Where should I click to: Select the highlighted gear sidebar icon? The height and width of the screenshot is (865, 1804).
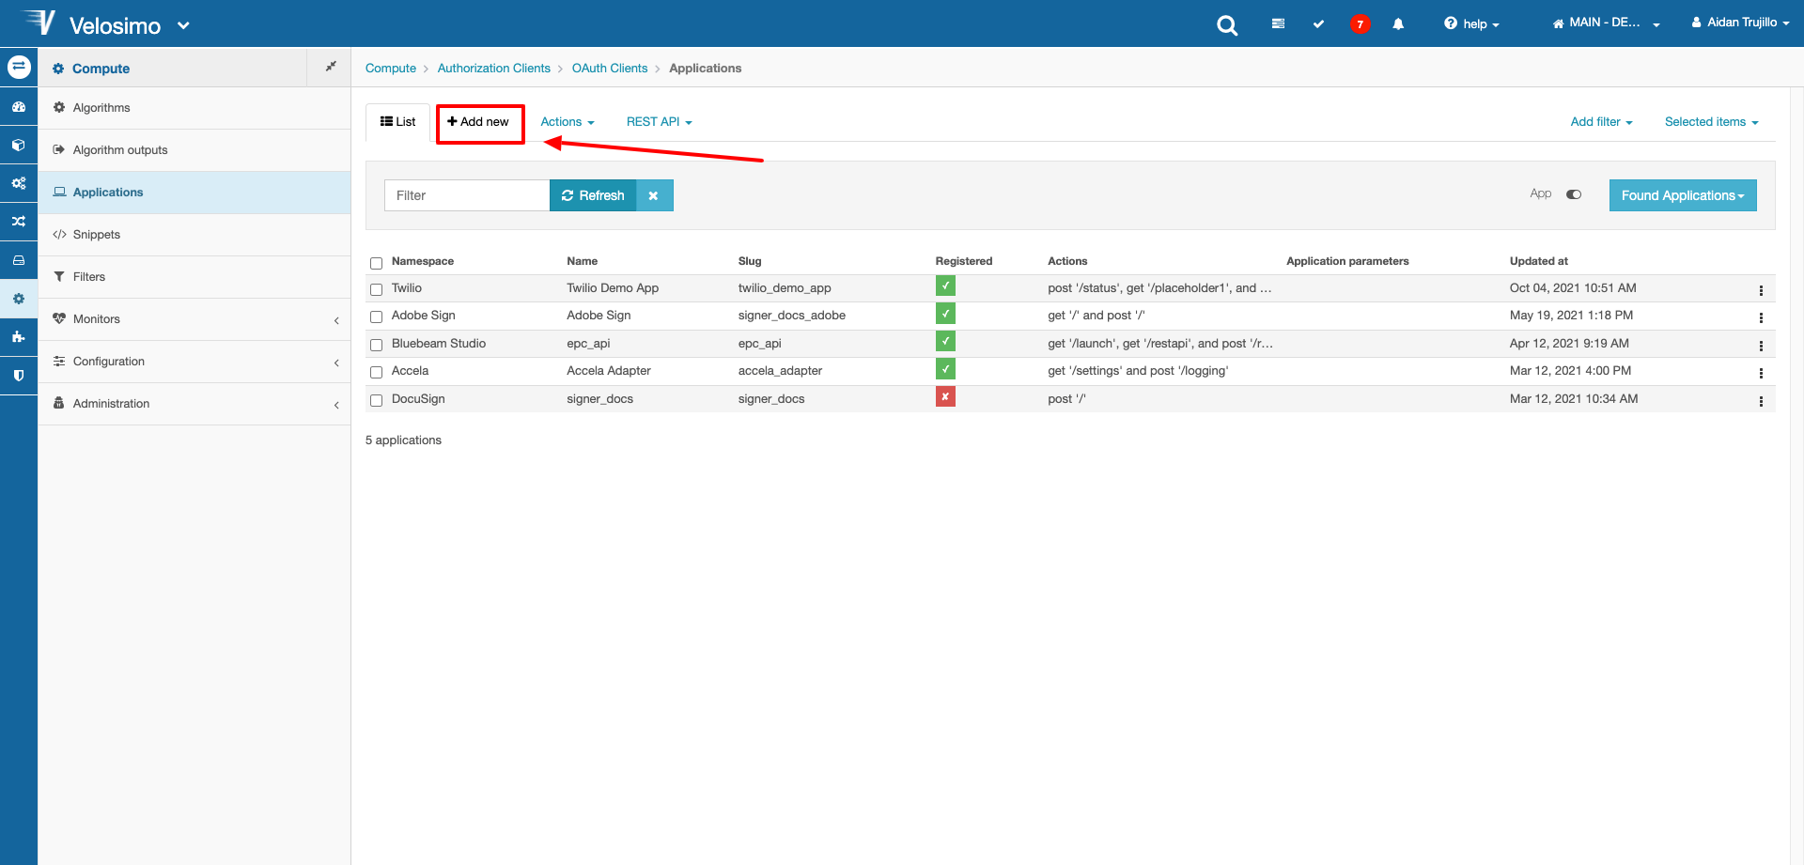click(19, 299)
